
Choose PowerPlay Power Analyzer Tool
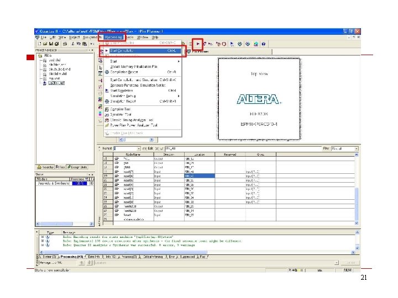click(x=143, y=125)
